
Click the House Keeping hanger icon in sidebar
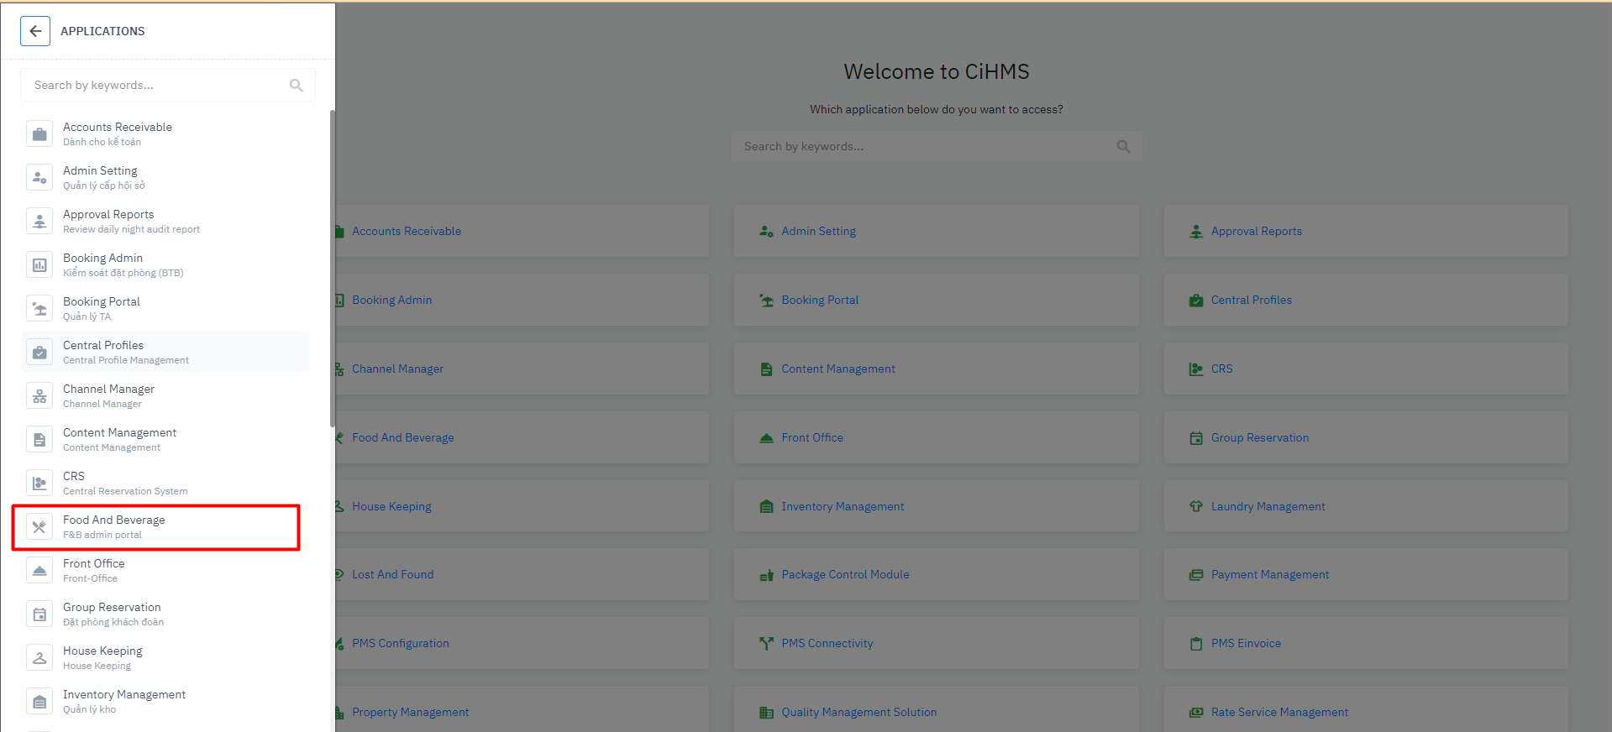pos(39,658)
